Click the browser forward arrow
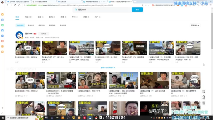The width and height of the screenshot is (213, 120). pos(11,5)
